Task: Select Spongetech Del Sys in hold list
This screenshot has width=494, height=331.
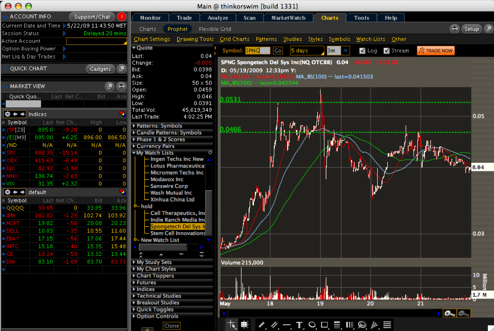Action: click(177, 226)
